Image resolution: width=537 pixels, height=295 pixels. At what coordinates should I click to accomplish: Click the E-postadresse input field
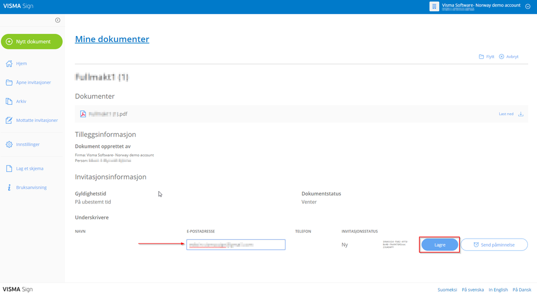point(236,244)
